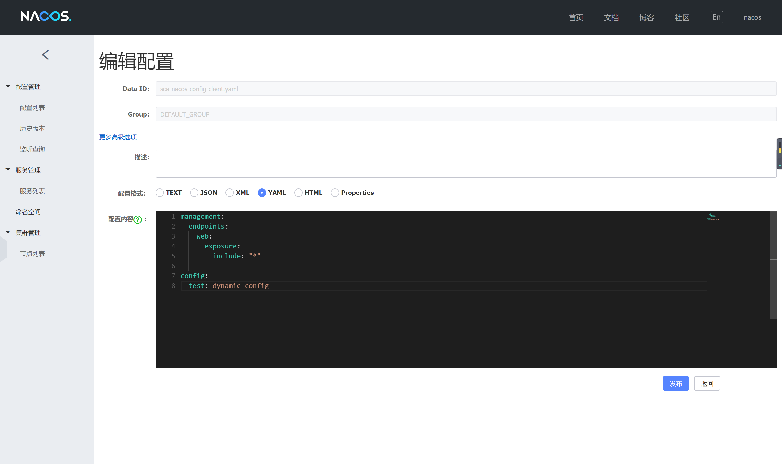782x464 pixels.
Task: Select the JSON format radio button
Action: click(x=194, y=193)
